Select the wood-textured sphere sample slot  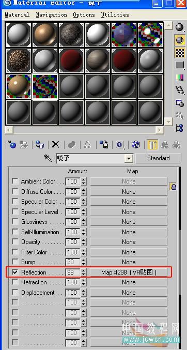coord(98,60)
